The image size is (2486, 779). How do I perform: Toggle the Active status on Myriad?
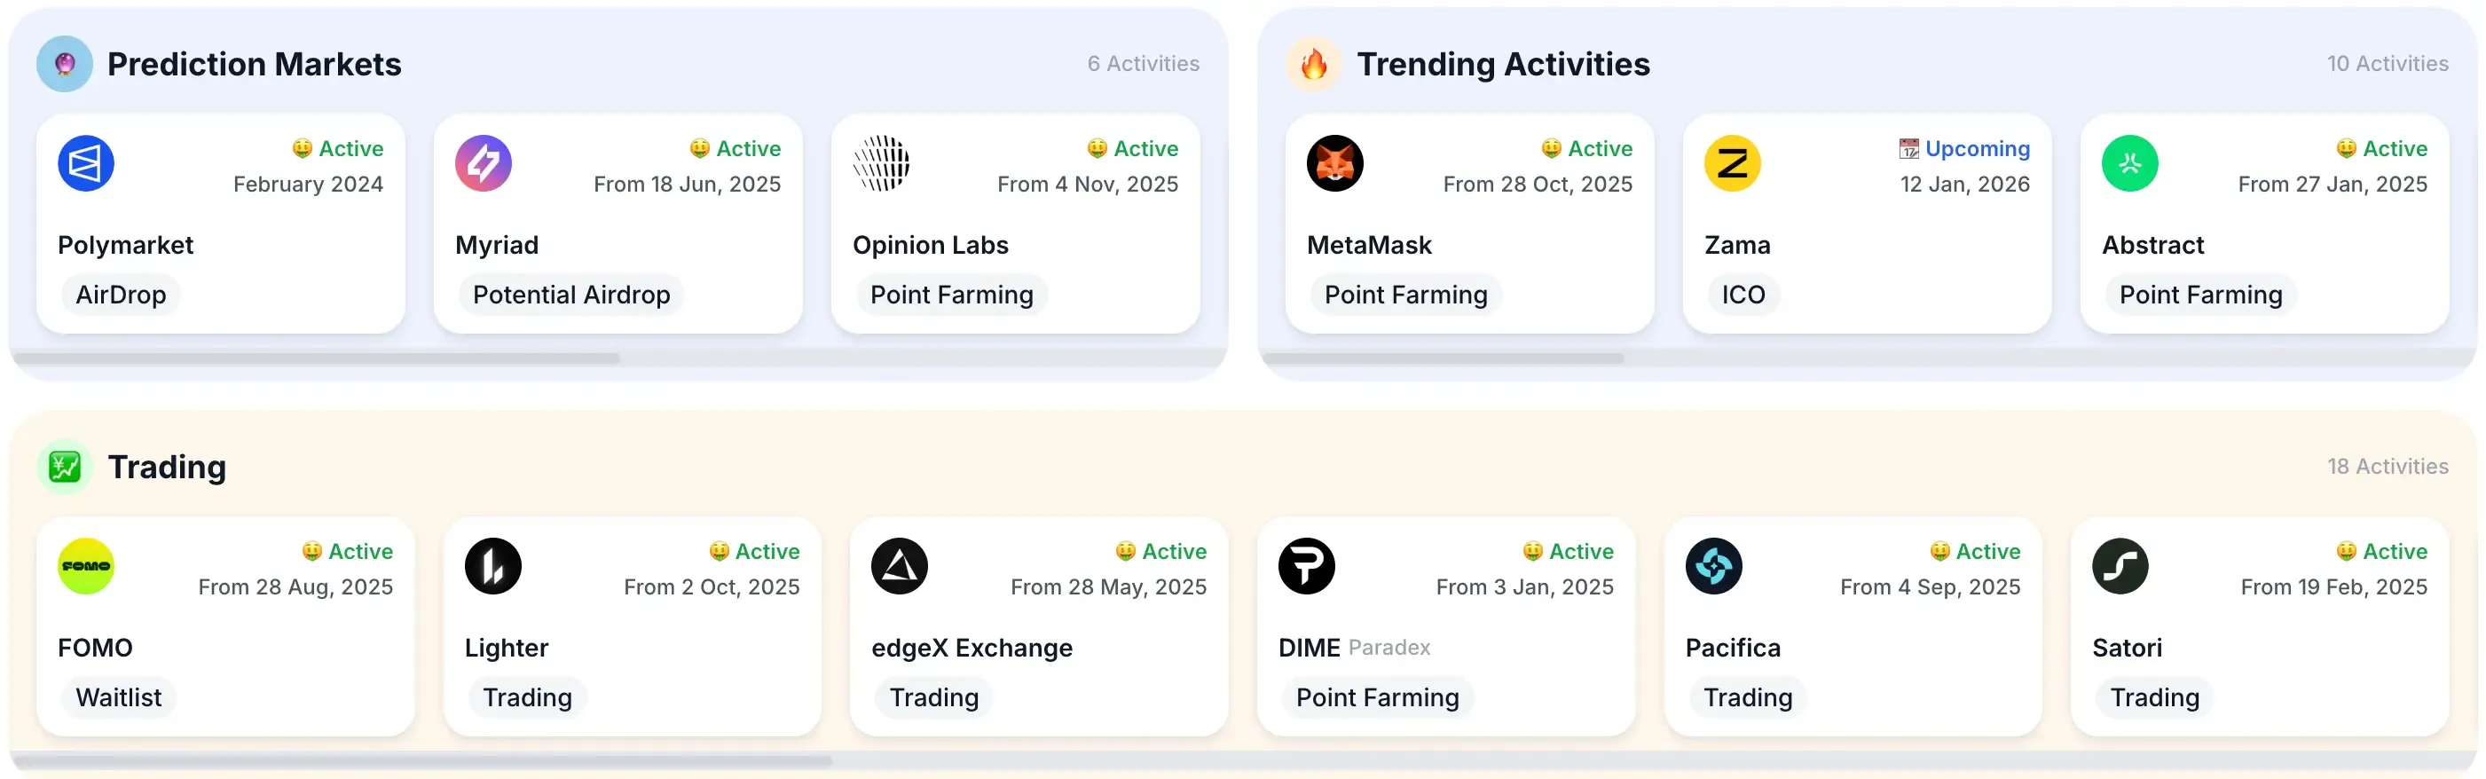pos(736,147)
